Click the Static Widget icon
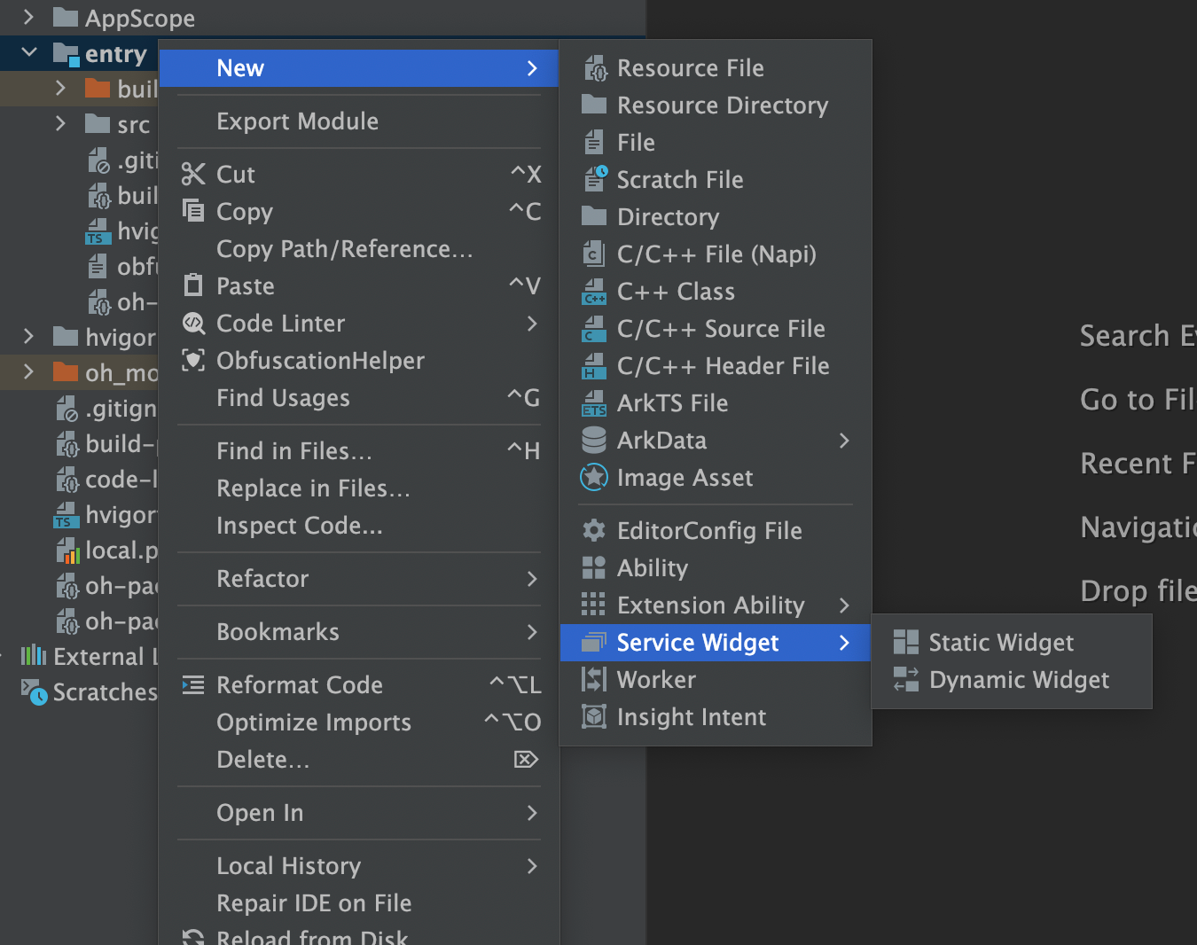1197x945 pixels. [905, 642]
